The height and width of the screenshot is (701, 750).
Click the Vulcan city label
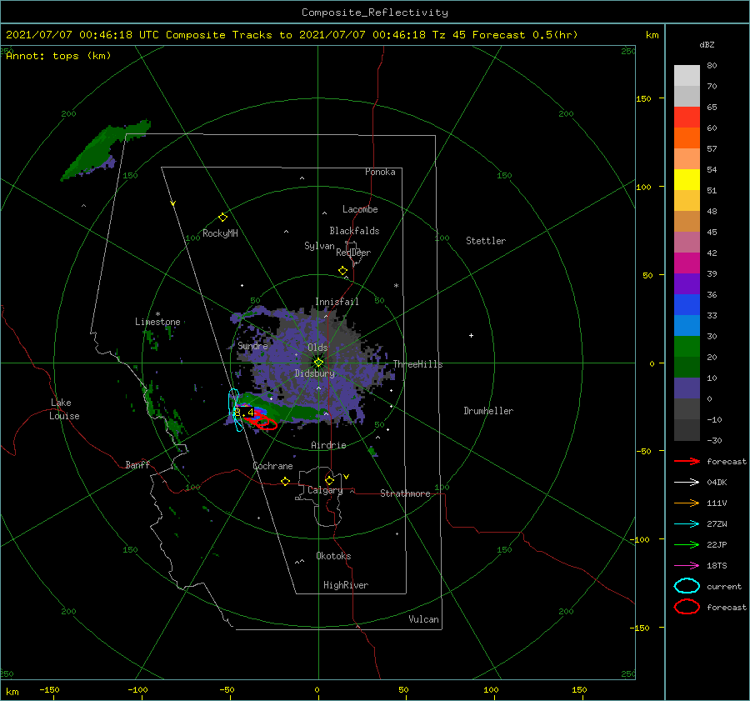point(423,619)
